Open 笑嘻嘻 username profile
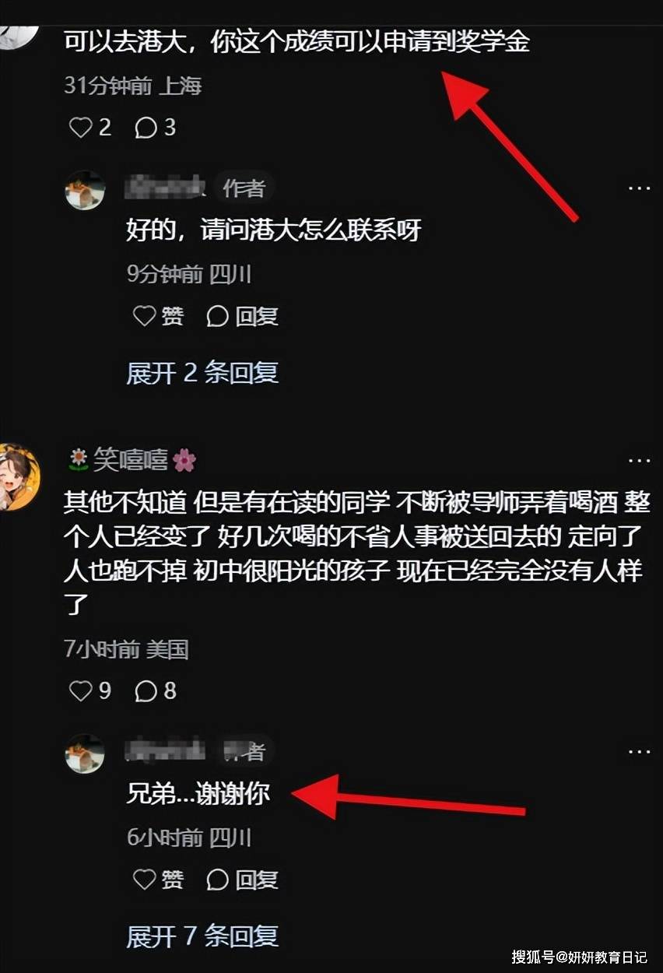The height and width of the screenshot is (973, 663). 132,461
